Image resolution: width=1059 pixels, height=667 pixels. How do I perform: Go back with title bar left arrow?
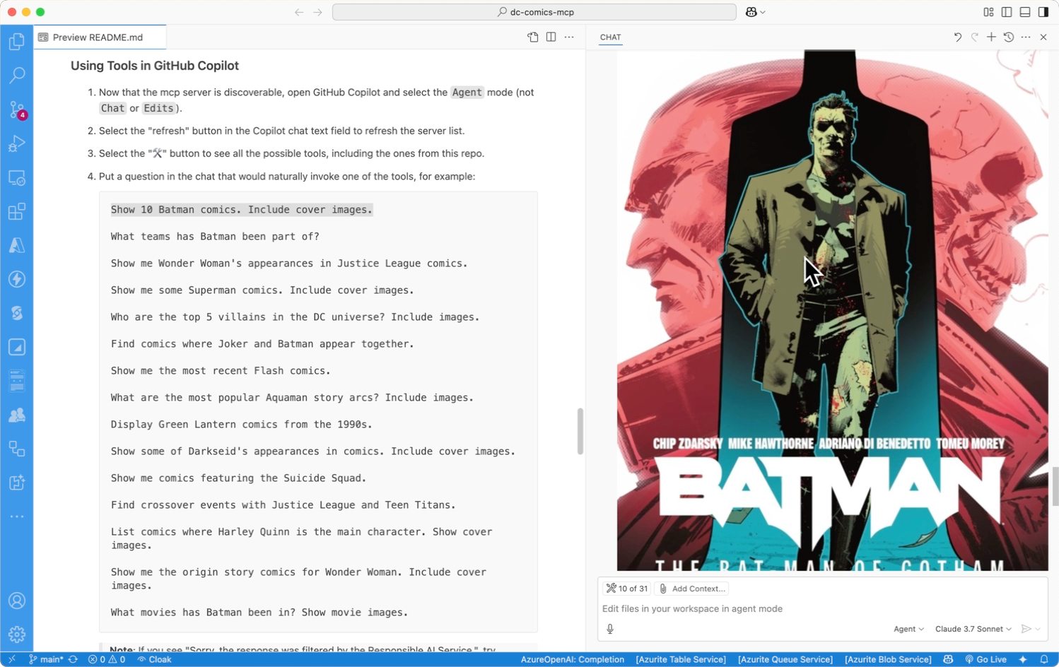pos(299,12)
